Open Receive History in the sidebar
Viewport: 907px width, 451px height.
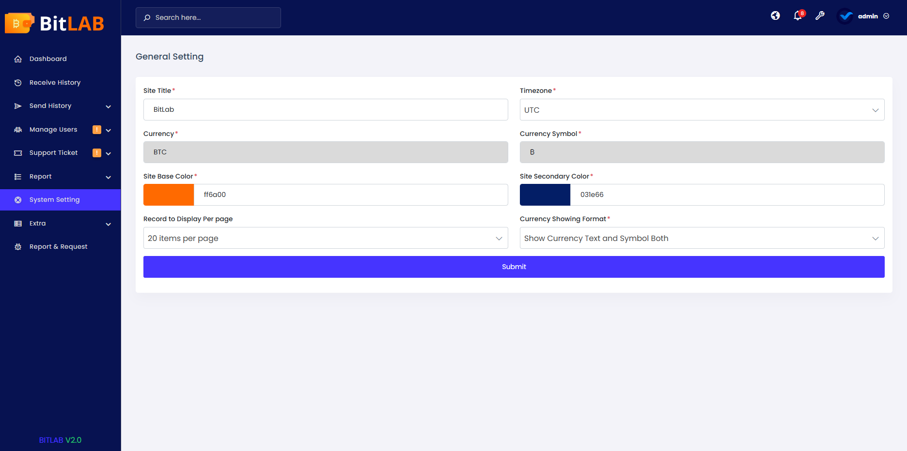(x=61, y=83)
